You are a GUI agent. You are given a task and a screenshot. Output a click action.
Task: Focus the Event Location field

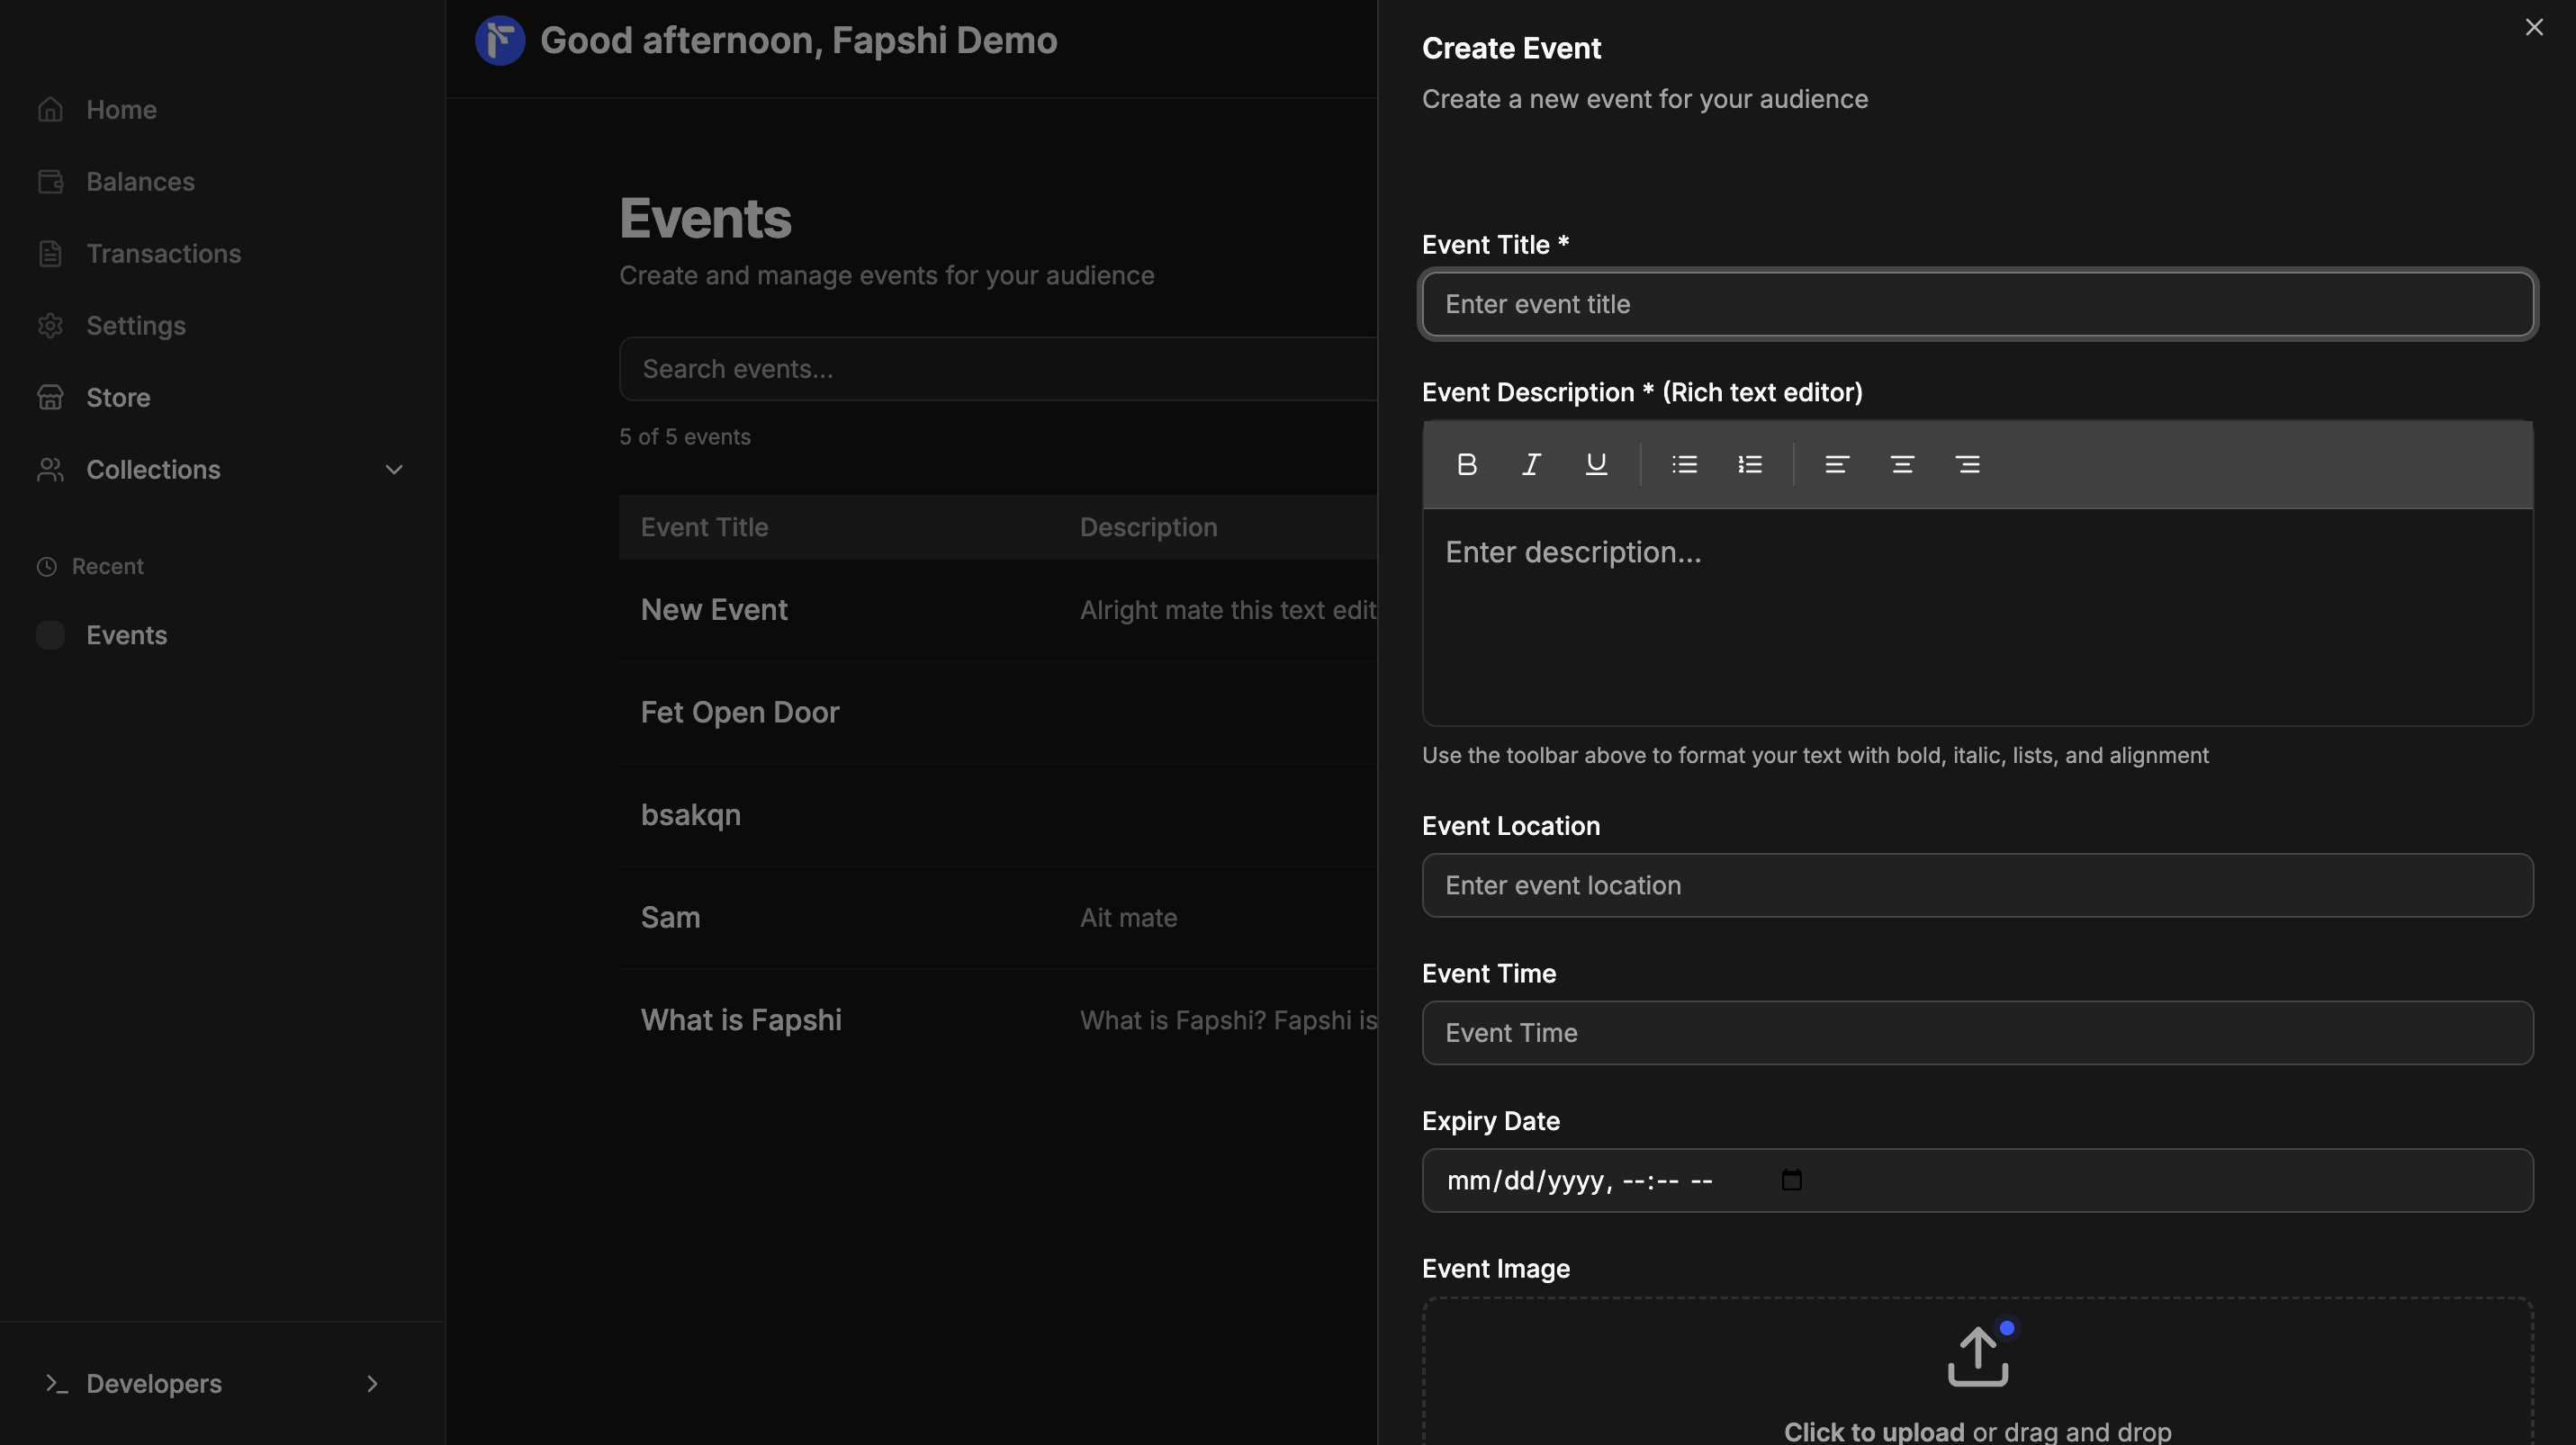point(1977,885)
